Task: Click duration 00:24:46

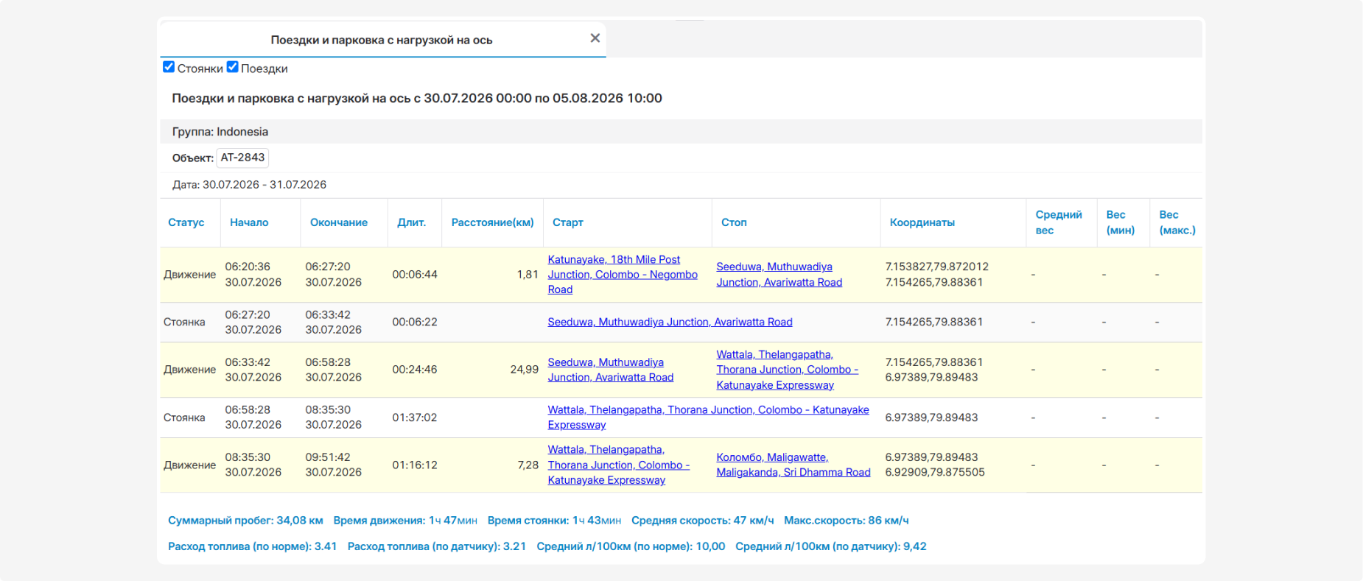Action: (x=415, y=370)
